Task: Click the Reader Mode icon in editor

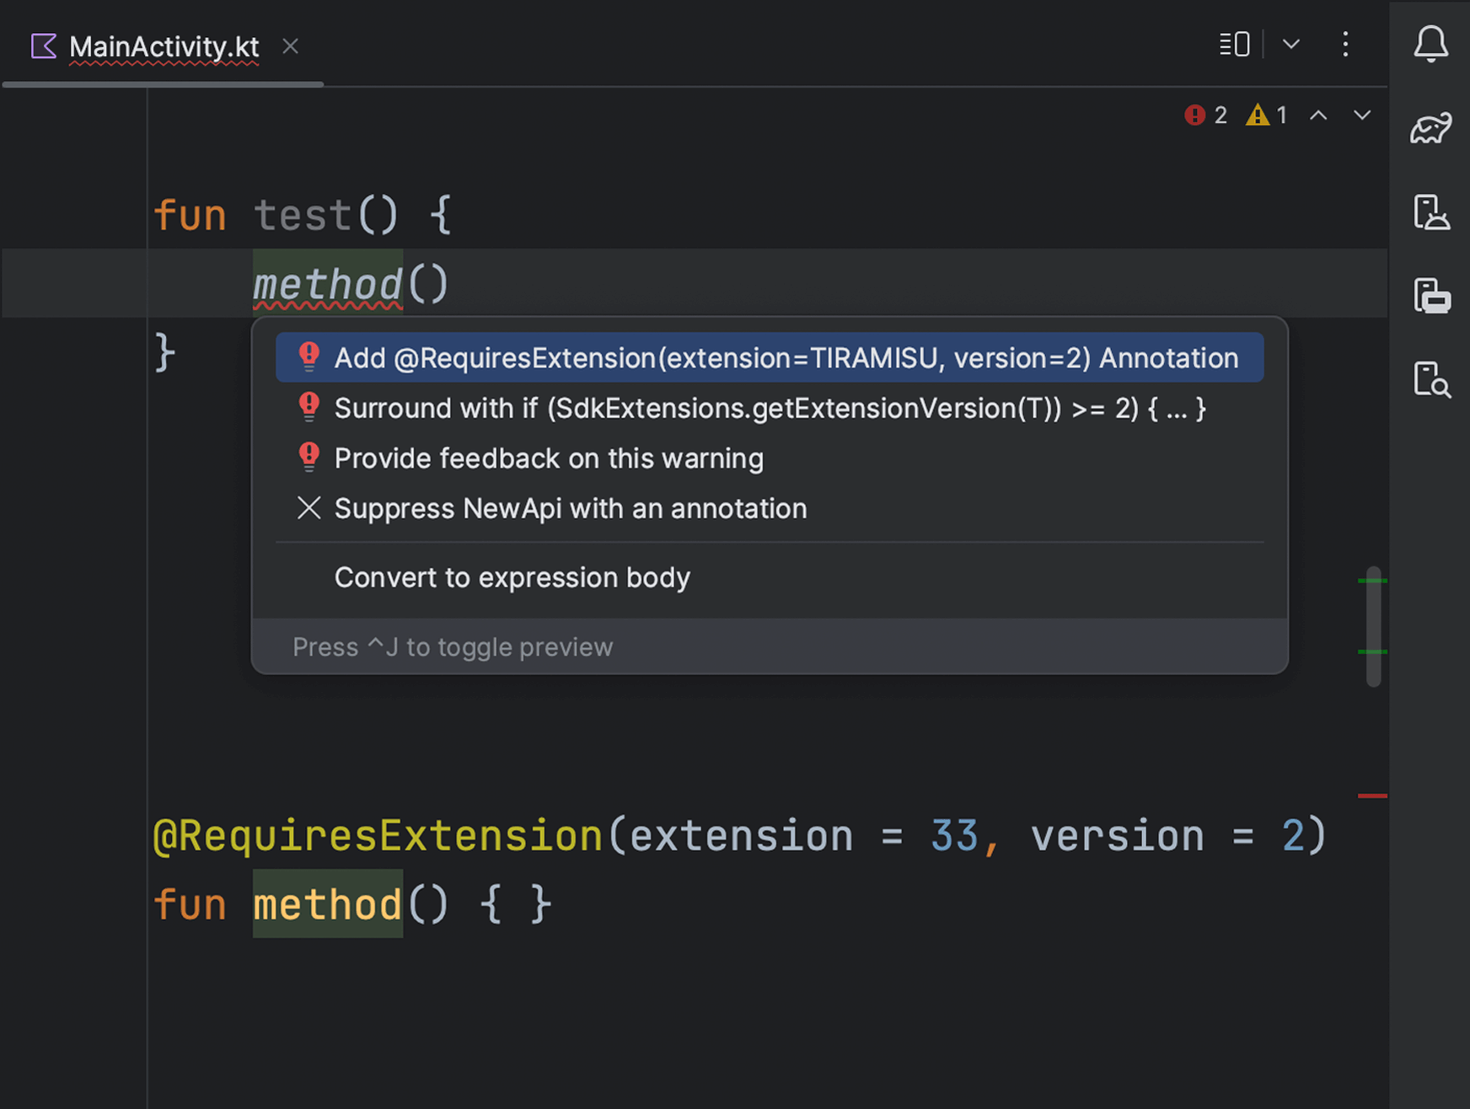Action: click(x=1234, y=44)
